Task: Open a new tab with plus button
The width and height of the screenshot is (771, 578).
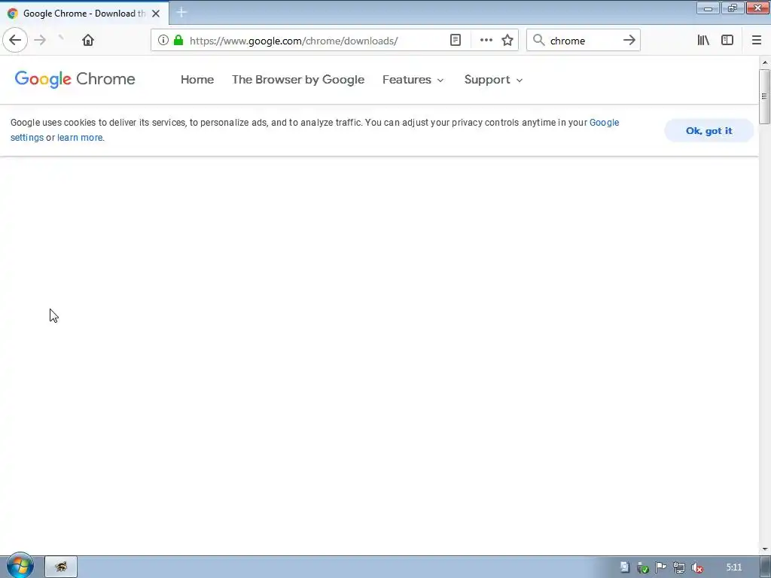Action: (x=181, y=13)
